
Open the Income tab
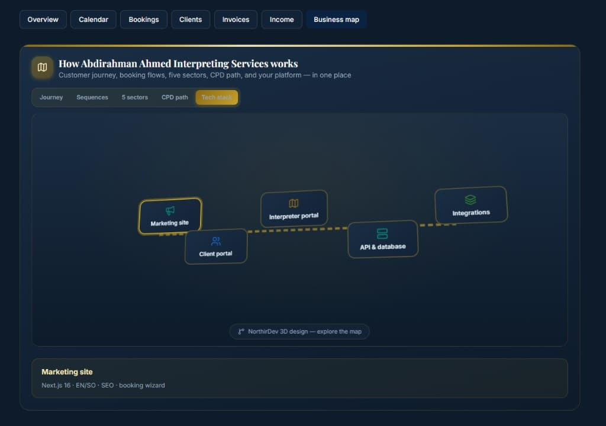click(x=282, y=20)
